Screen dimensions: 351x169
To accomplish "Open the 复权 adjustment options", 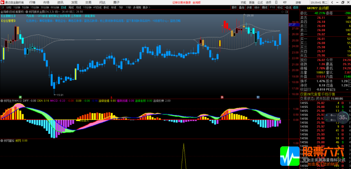I will (x=234, y=7).
